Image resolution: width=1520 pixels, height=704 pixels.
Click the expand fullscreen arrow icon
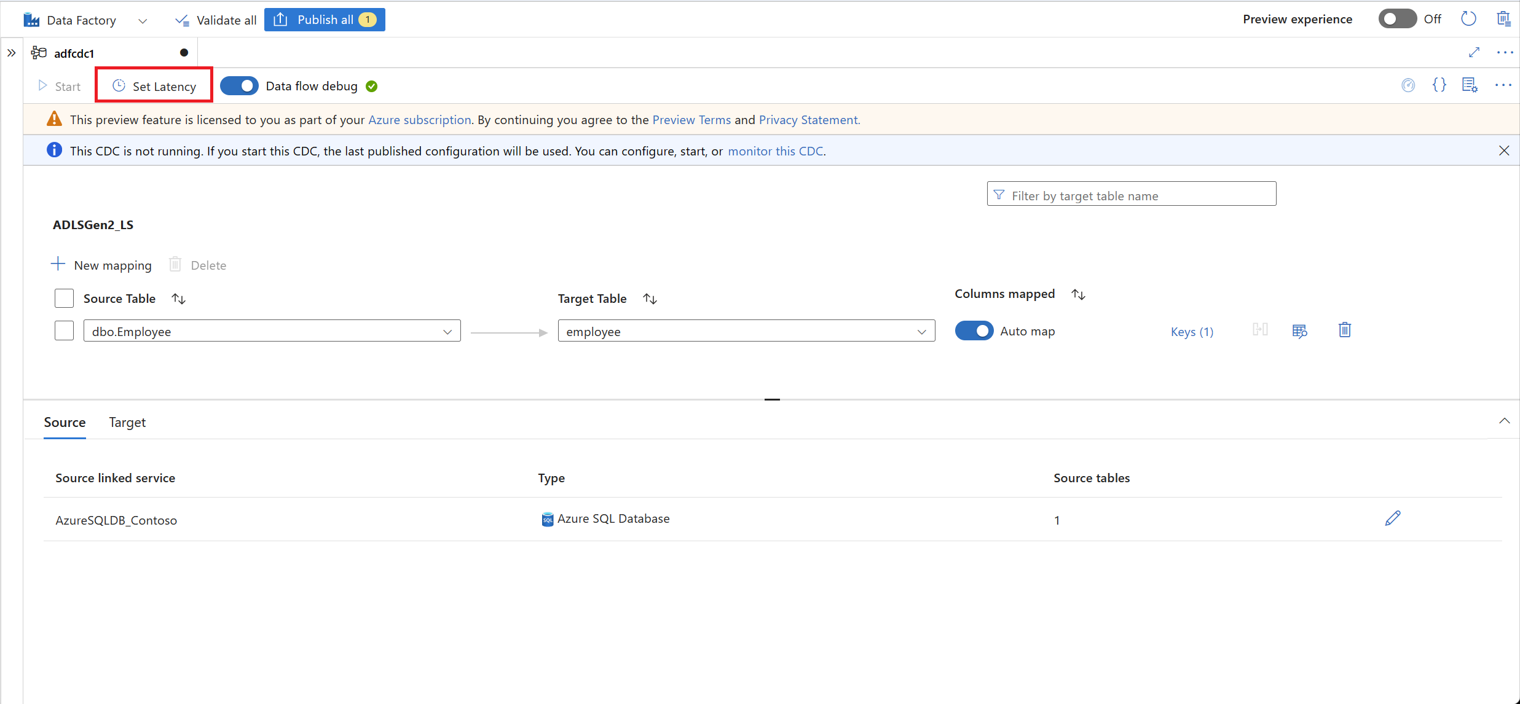[x=1474, y=53]
